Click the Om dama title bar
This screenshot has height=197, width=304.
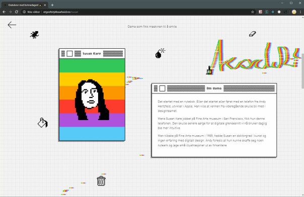(x=214, y=88)
